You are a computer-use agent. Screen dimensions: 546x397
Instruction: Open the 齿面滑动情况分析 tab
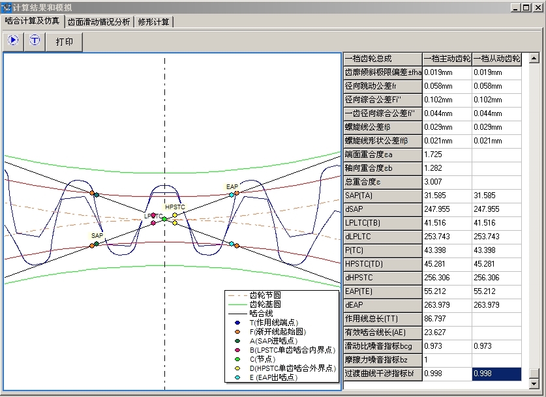coord(99,22)
